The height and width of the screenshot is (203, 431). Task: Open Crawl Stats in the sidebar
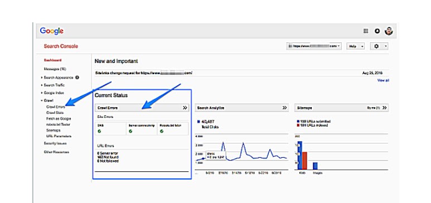[x=55, y=113]
